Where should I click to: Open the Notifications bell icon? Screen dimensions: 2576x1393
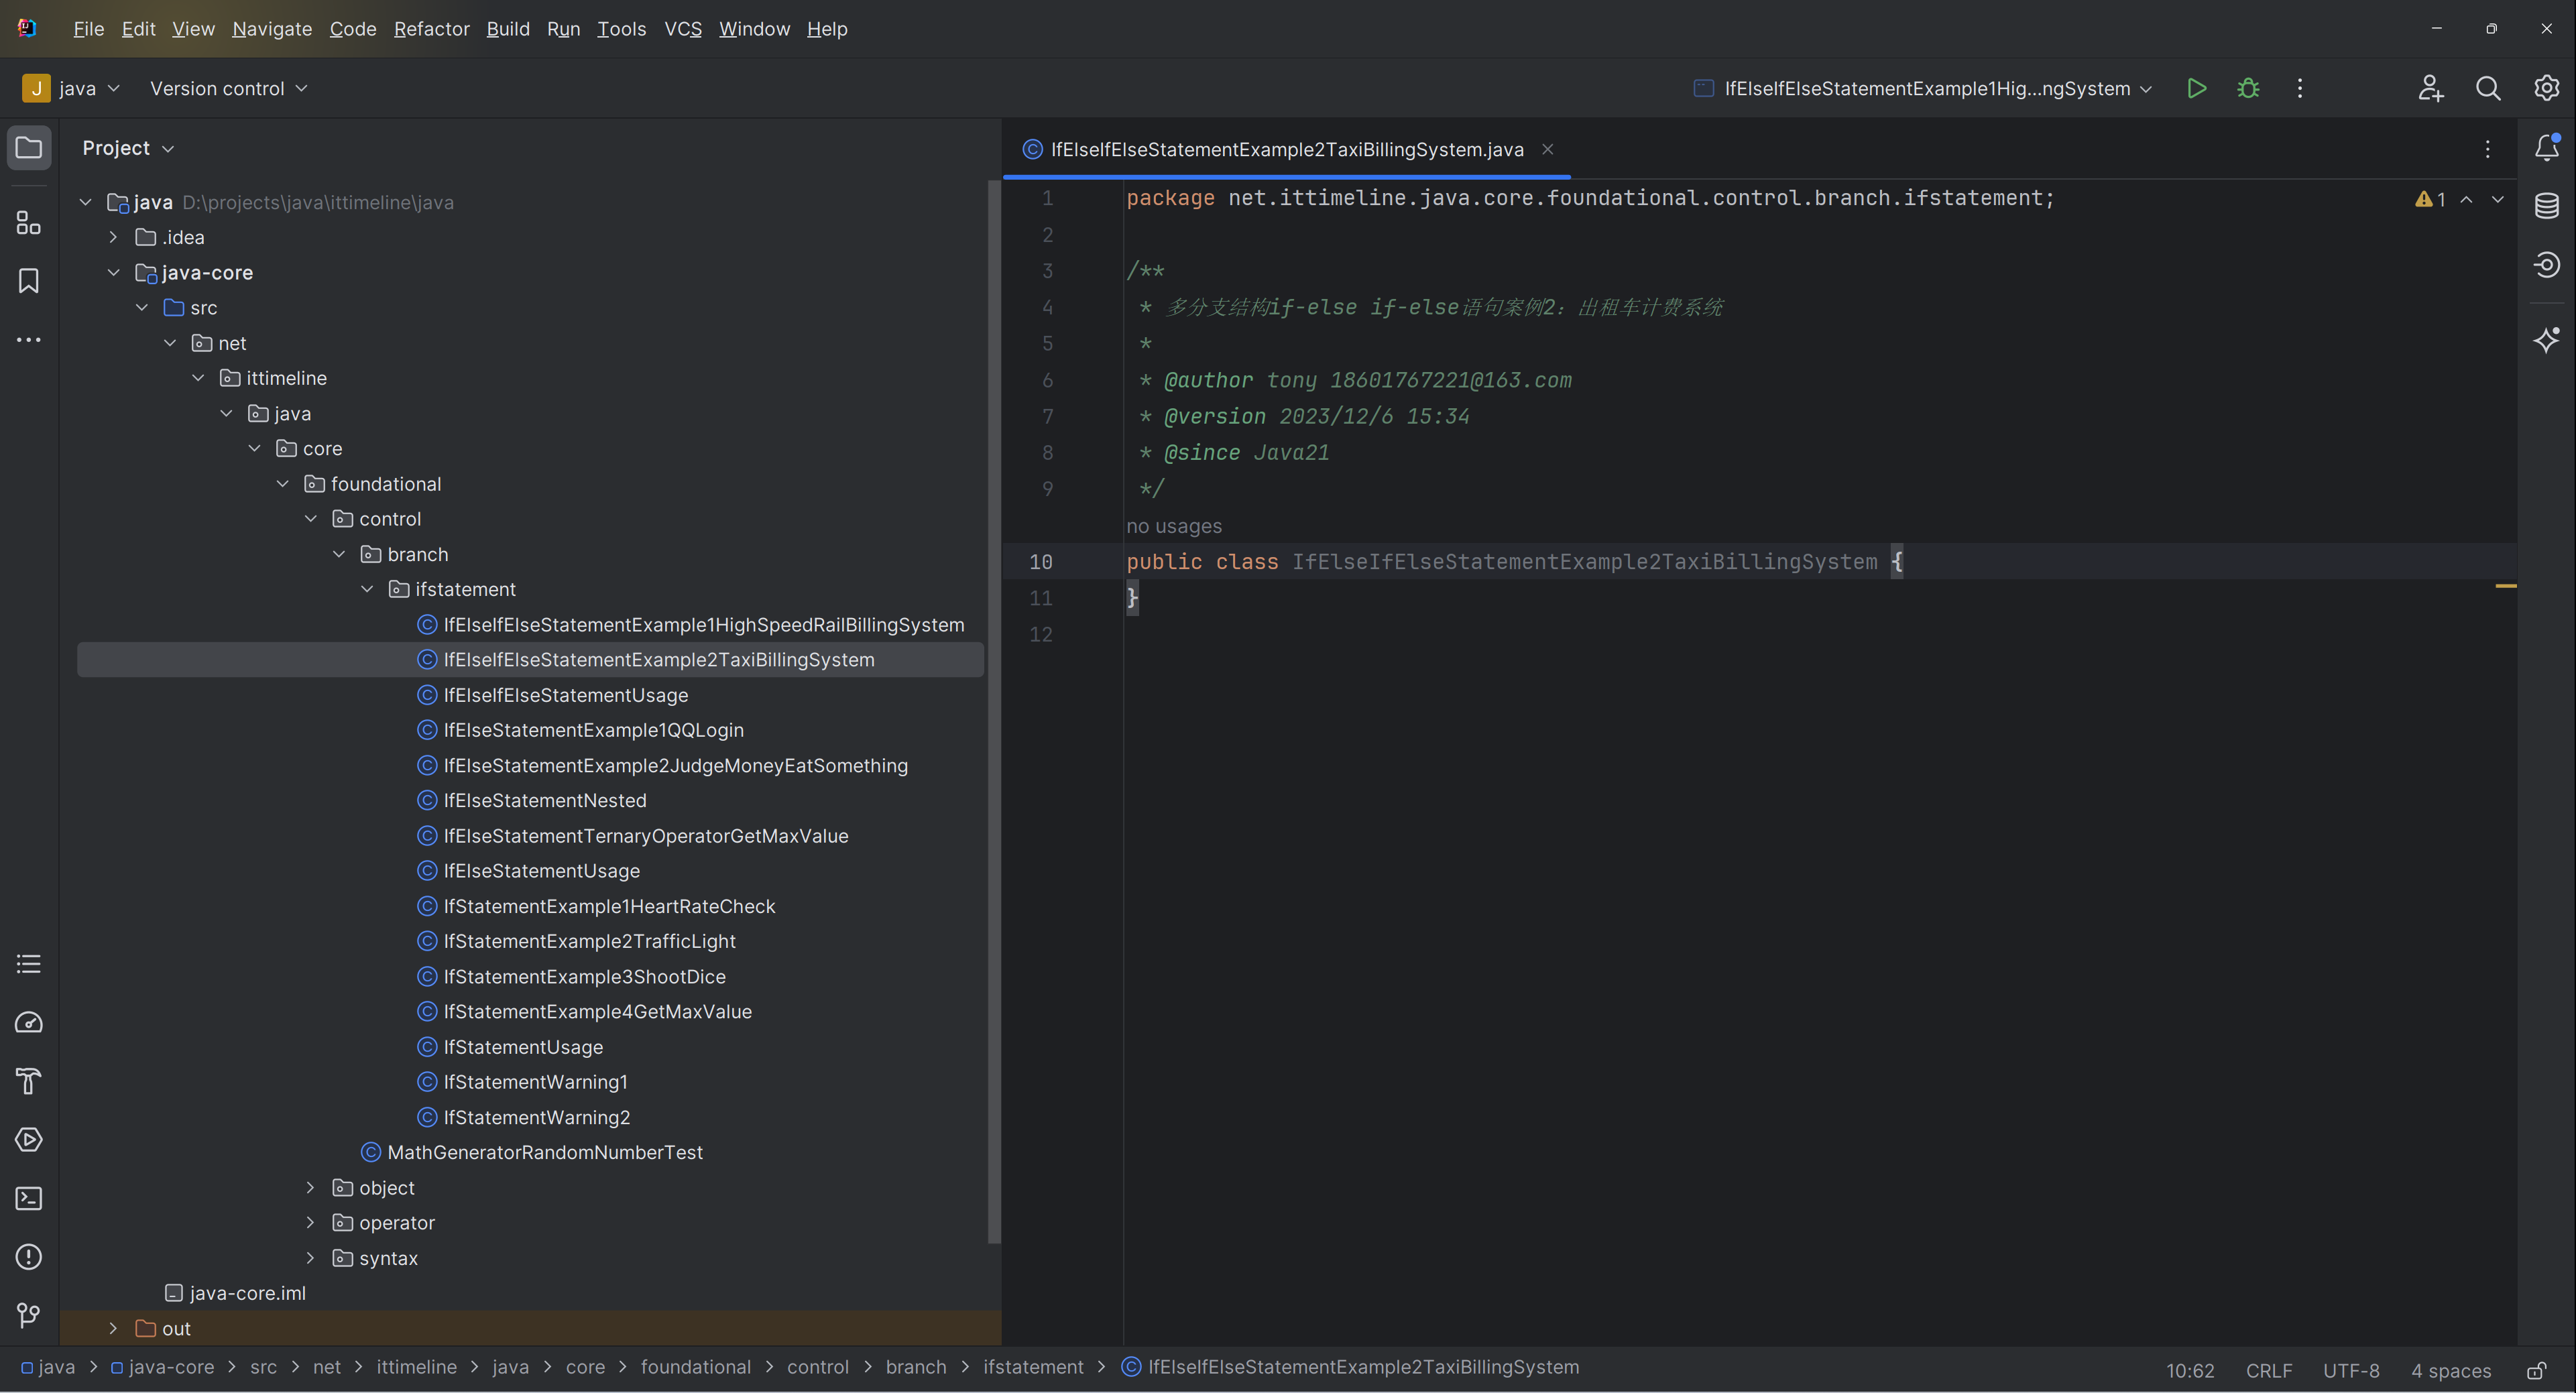pos(2546,148)
